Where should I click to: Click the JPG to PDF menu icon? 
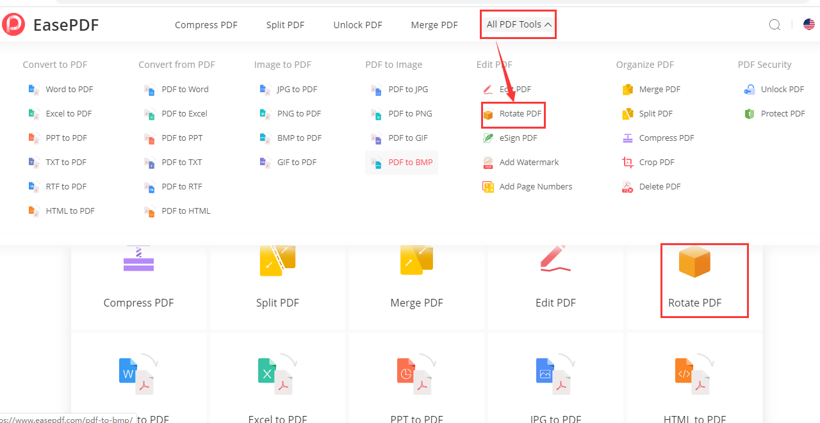265,90
